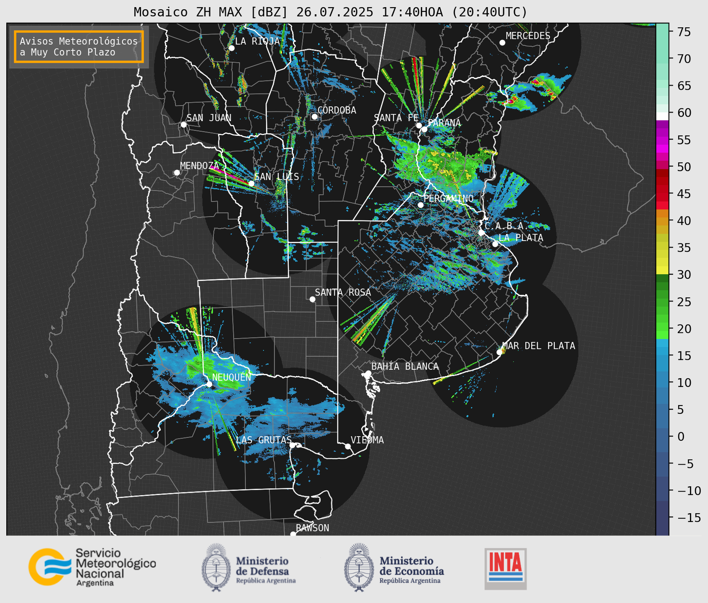
Task: Click the MAR DEL PLATA label text
Action: [x=539, y=346]
